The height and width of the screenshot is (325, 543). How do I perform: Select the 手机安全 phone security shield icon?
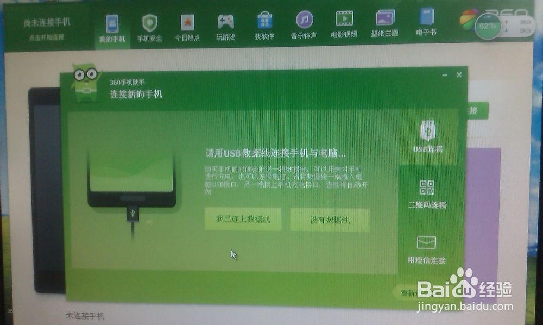click(x=150, y=24)
